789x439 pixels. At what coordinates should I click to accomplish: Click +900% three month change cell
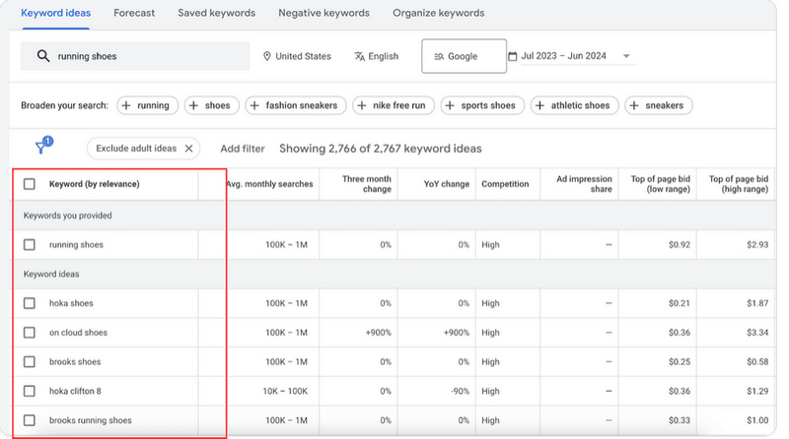click(379, 333)
